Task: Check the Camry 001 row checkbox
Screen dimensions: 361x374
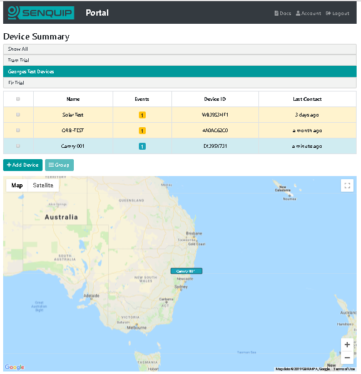Action: point(18,146)
